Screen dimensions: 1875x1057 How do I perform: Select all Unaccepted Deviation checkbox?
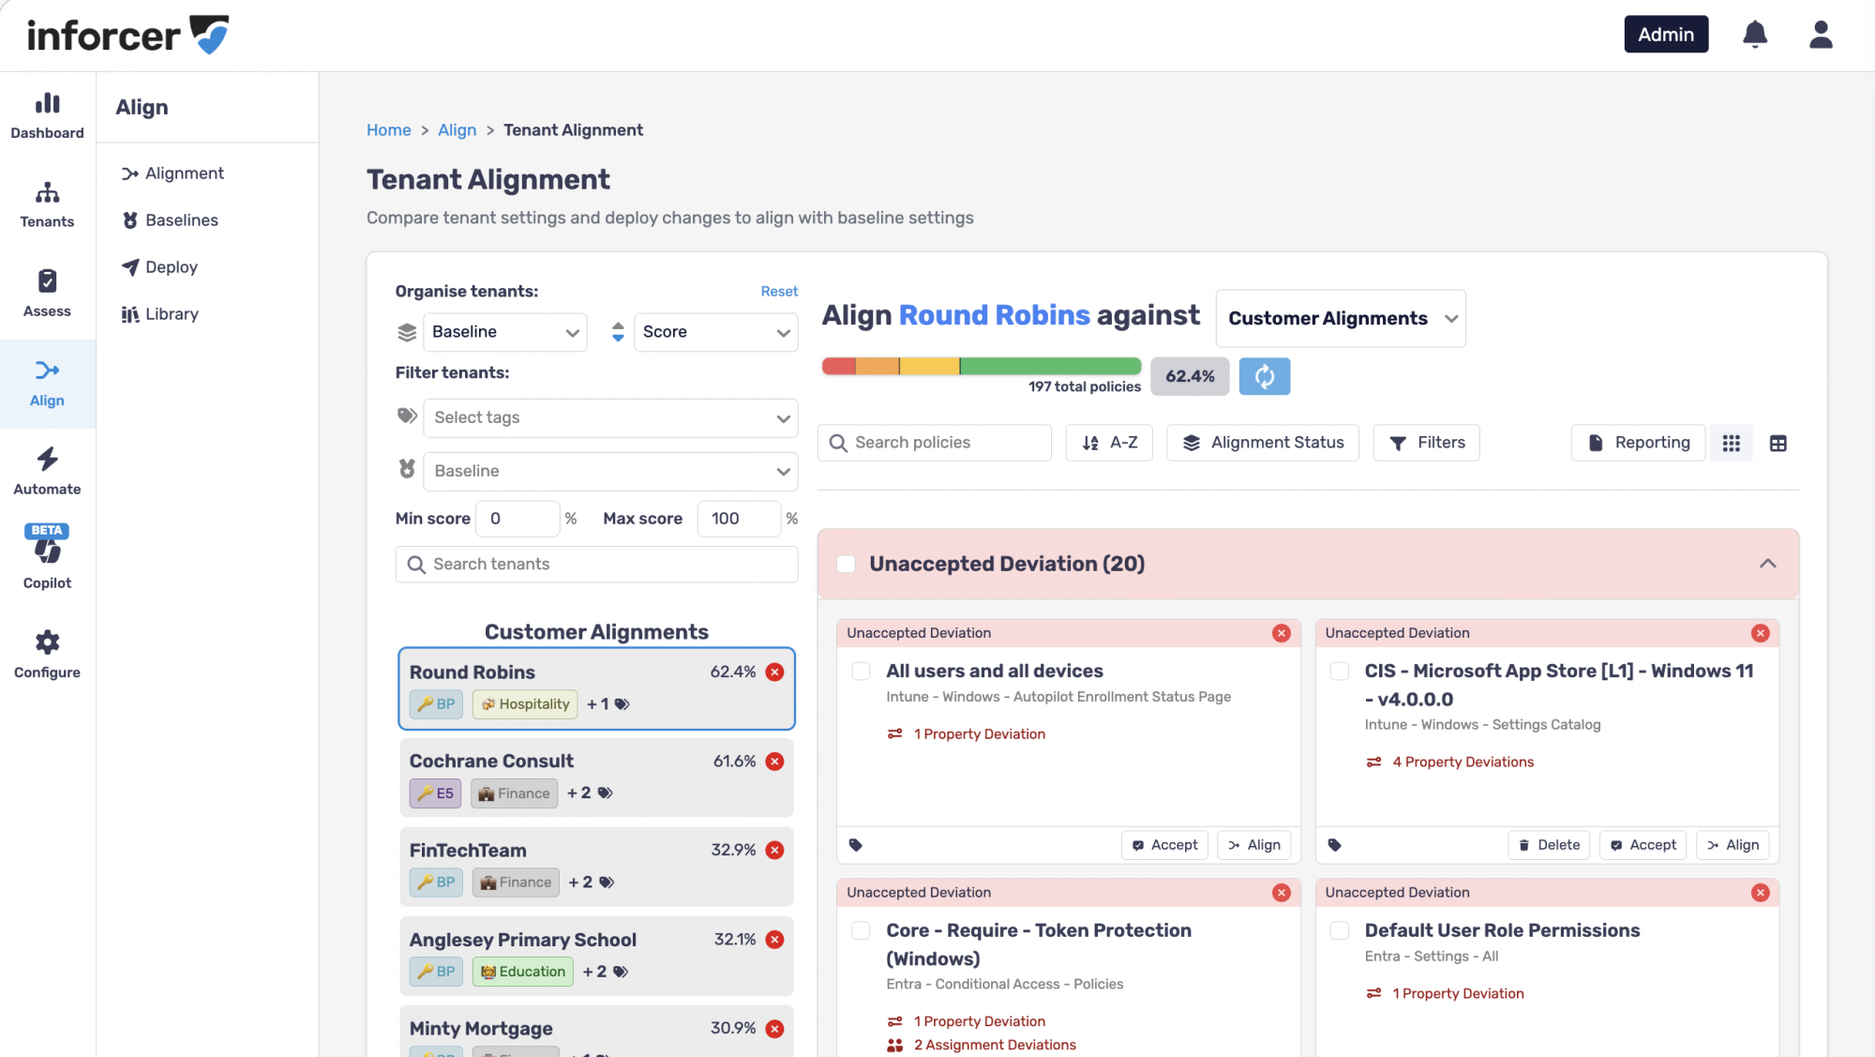[846, 564]
